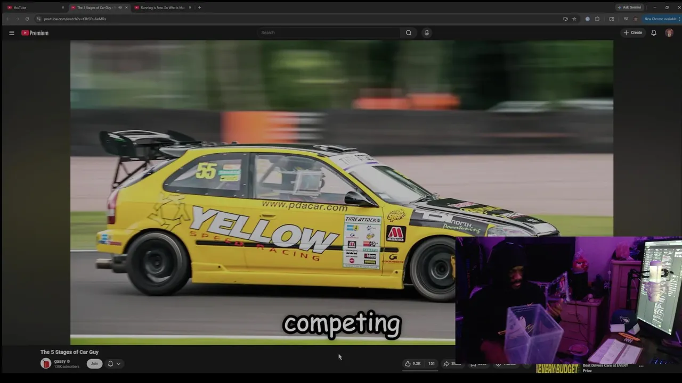Open the Extensions puzzle icon
682x383 pixels.
click(597, 19)
